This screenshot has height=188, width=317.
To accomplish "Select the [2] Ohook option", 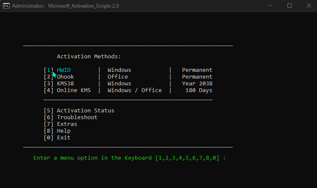I will (x=59, y=77).
